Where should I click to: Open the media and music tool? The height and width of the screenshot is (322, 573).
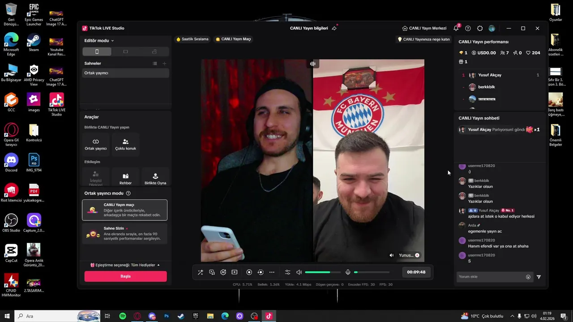coord(212,272)
